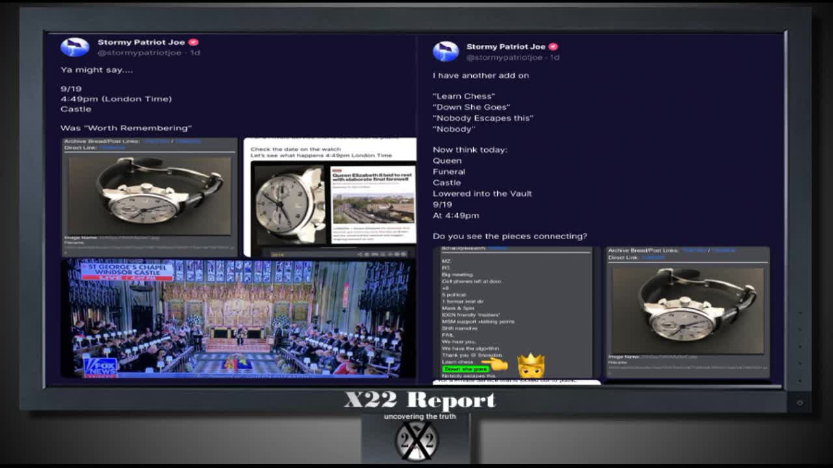Screen dimensions: 833x468
Task: Click 'Was "Worth Remembering"' line
Action: click(x=126, y=128)
